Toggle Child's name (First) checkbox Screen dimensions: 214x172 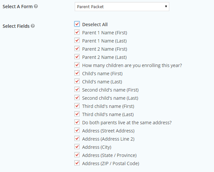pos(77,73)
